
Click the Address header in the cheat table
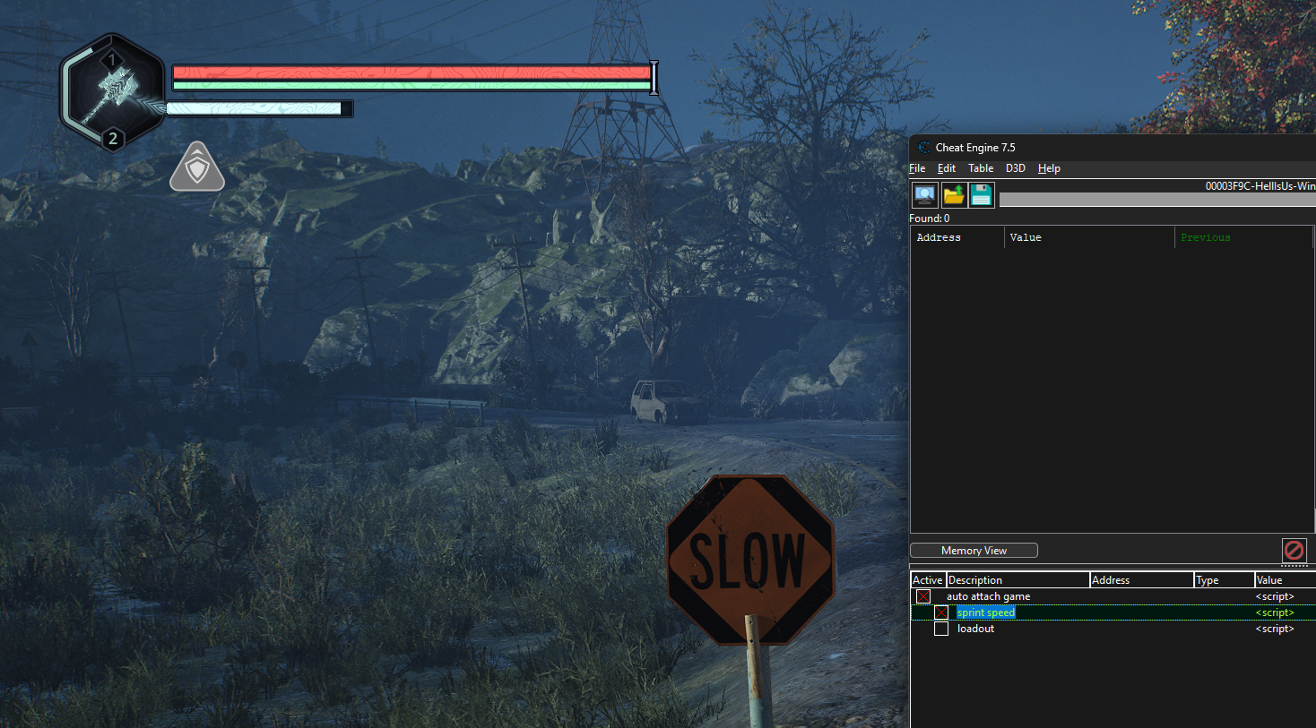click(1141, 580)
